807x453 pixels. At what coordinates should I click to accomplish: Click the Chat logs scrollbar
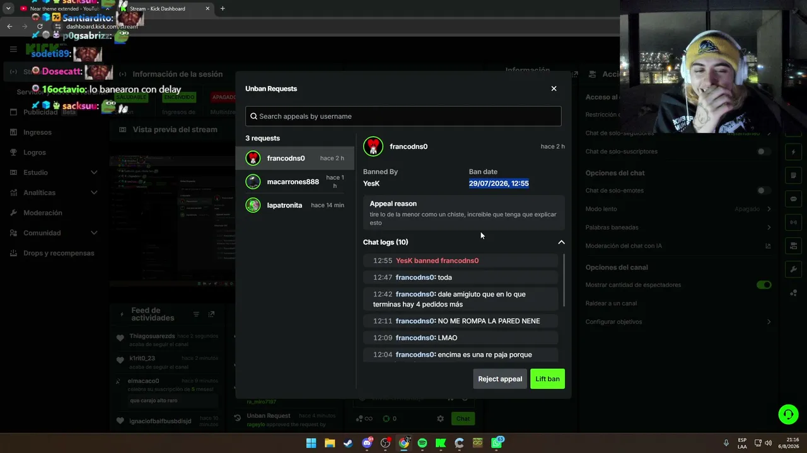(x=564, y=281)
